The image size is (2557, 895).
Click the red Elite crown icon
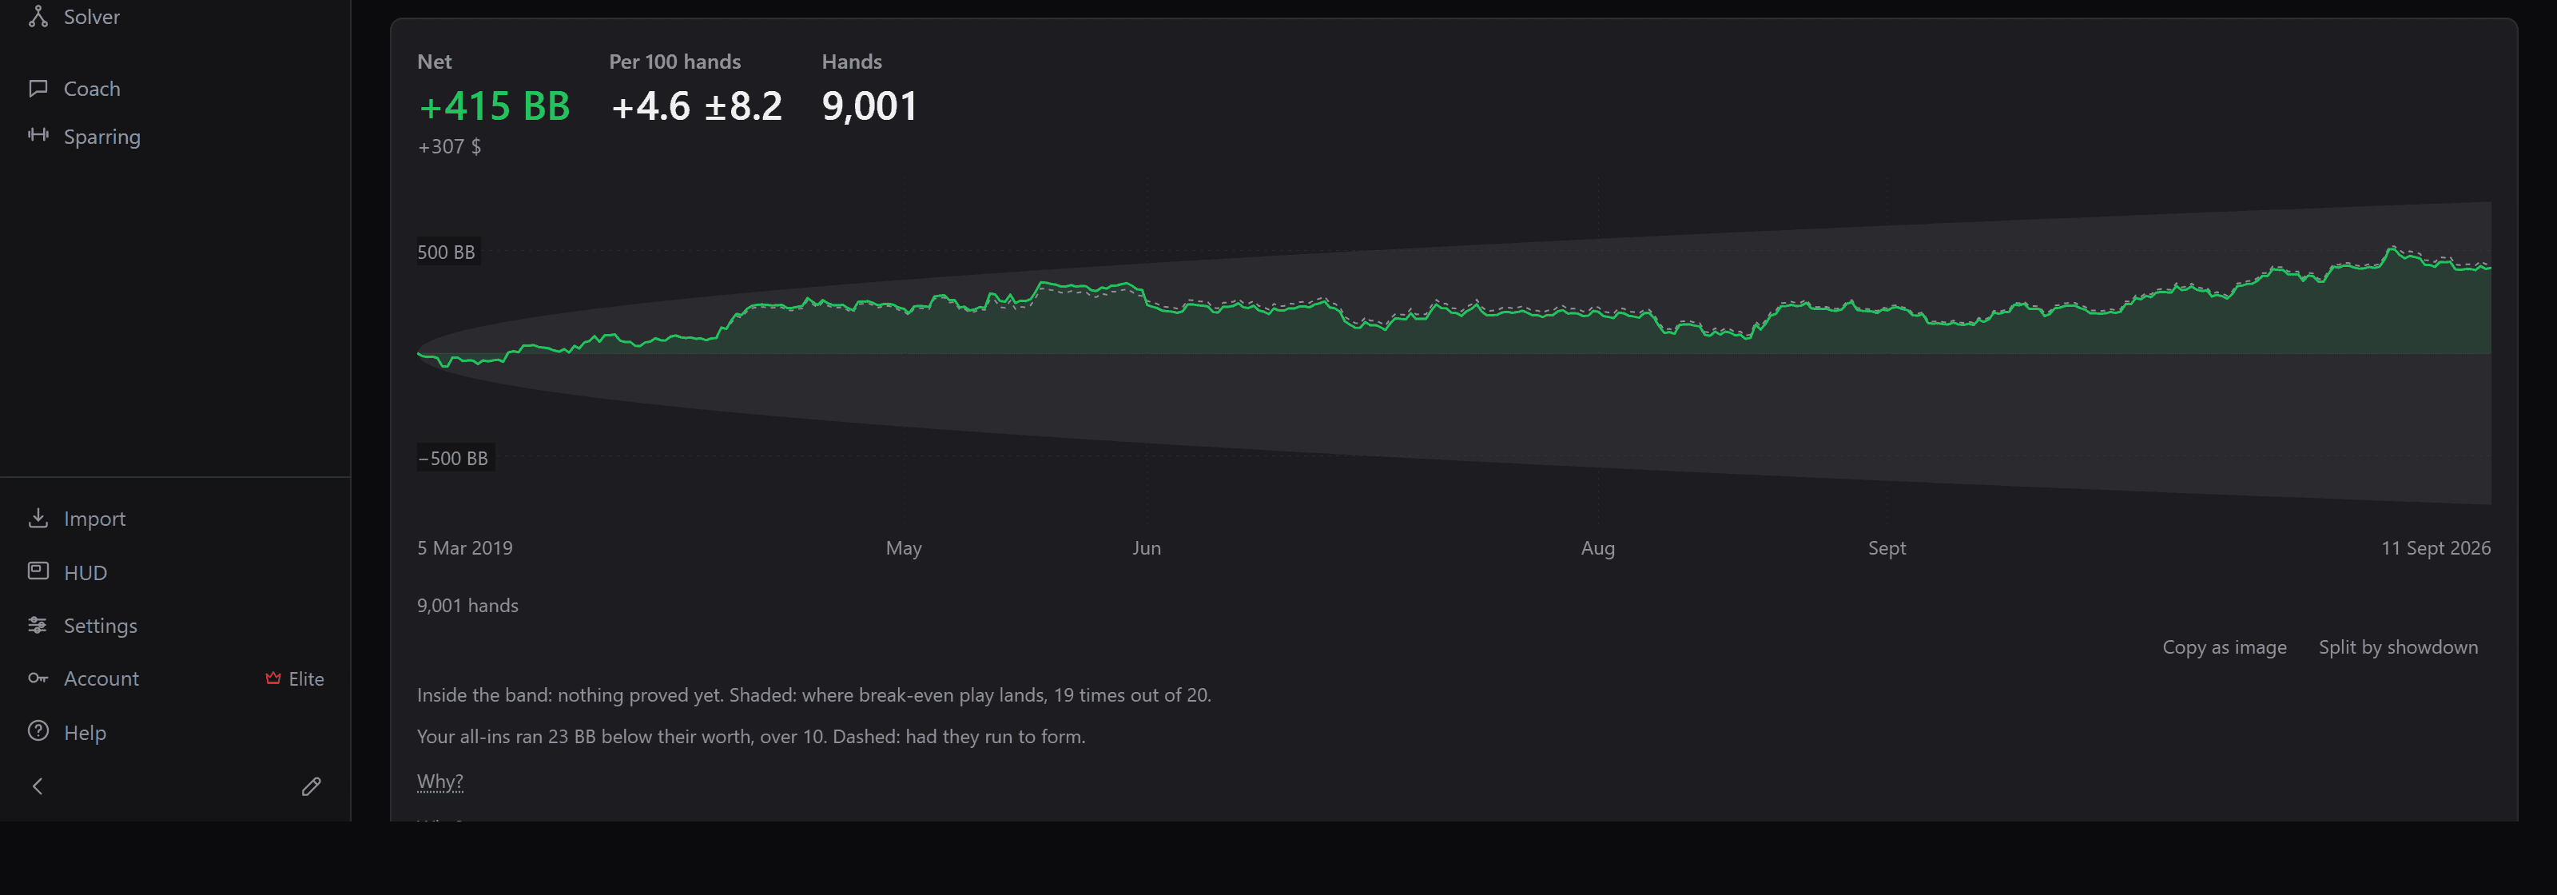[x=273, y=678]
